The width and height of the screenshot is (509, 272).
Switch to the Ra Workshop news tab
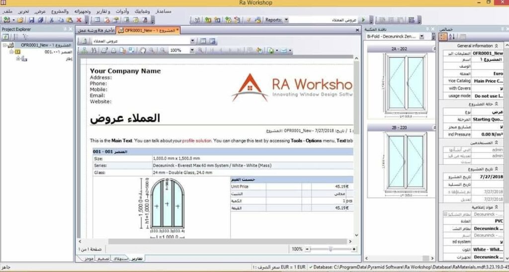coord(96,30)
